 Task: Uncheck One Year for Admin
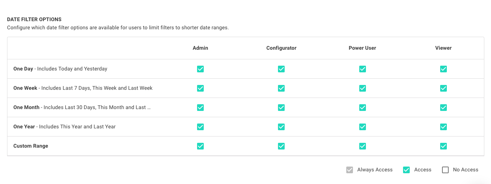click(200, 127)
